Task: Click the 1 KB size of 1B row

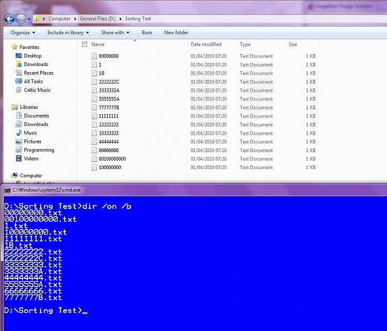Action: point(311,73)
